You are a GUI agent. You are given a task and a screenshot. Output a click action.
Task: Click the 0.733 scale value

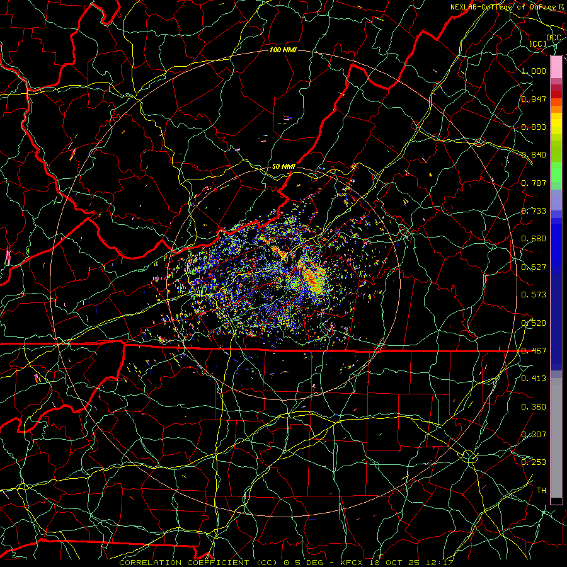[534, 211]
